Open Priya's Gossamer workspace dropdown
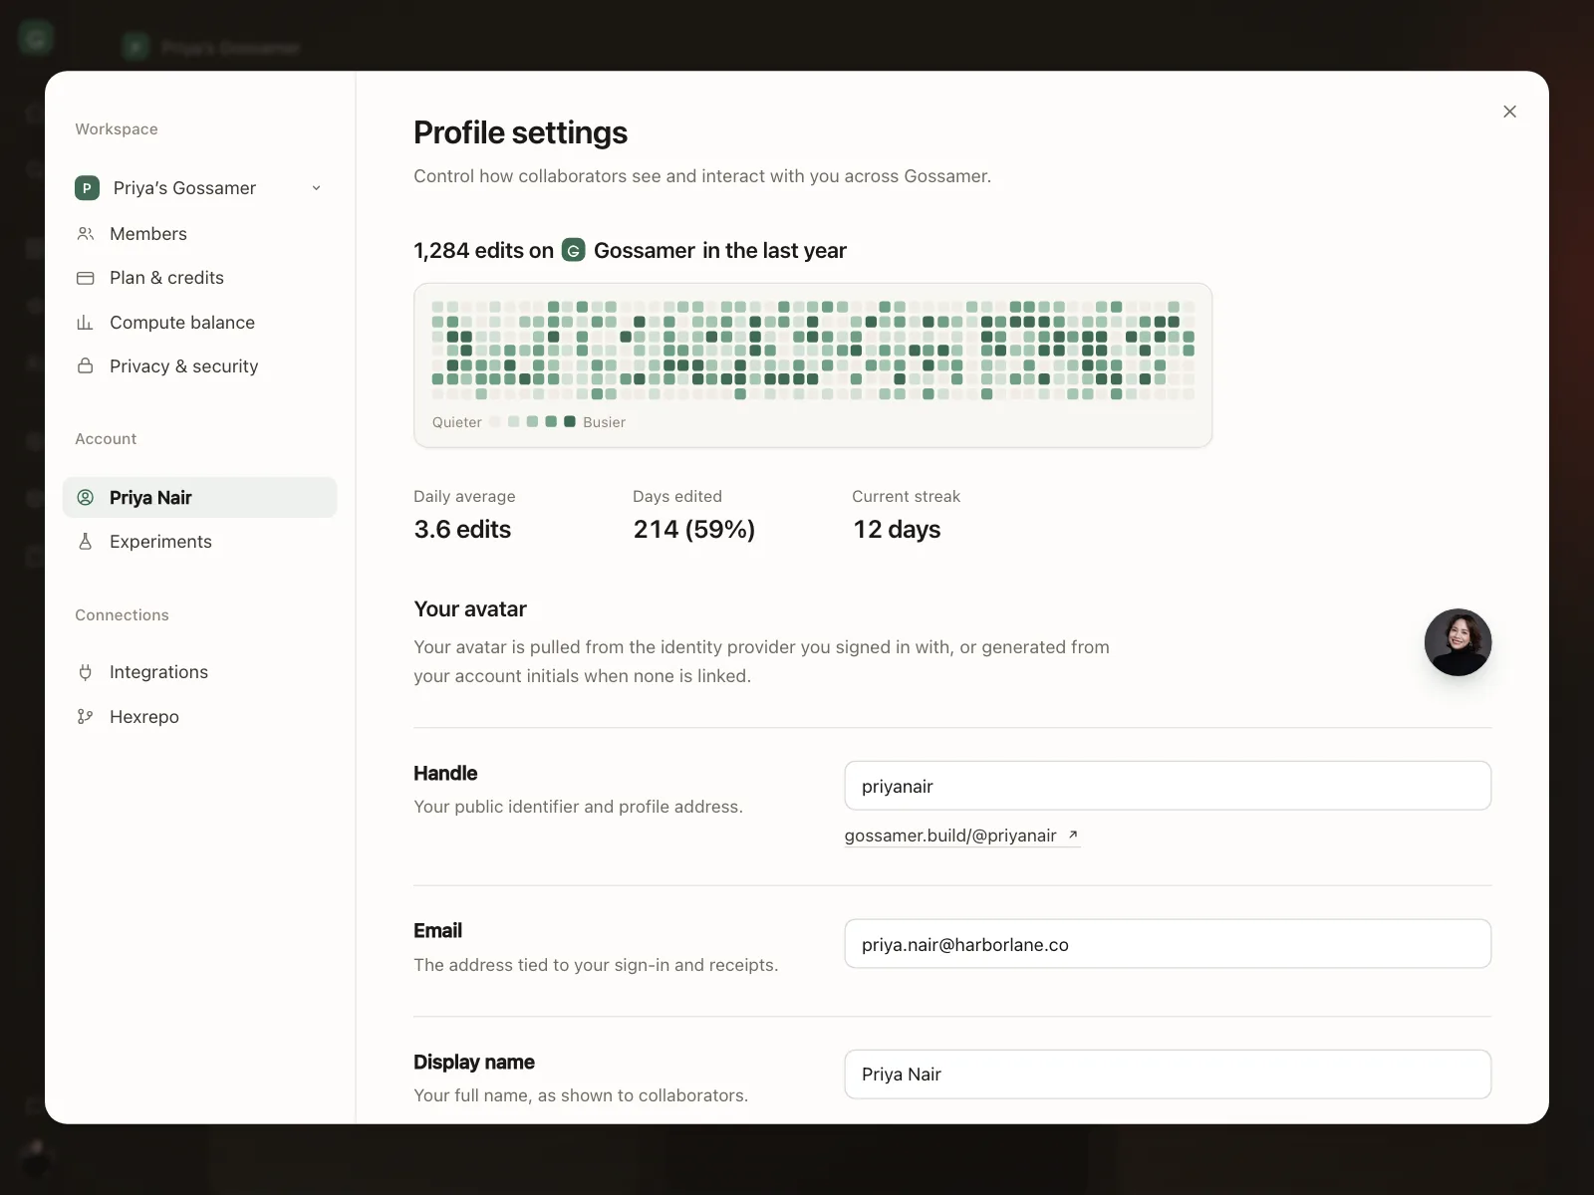Viewport: 1594px width, 1195px height. pyautogui.click(x=199, y=188)
